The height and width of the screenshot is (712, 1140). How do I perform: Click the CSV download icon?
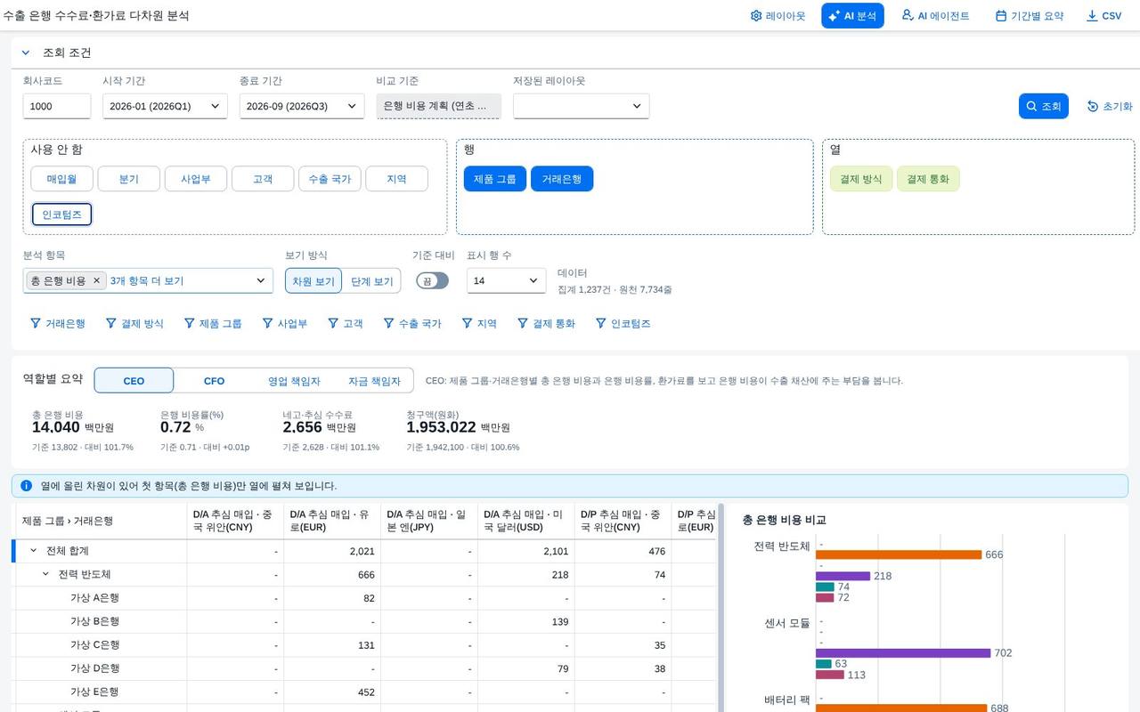coord(1092,16)
